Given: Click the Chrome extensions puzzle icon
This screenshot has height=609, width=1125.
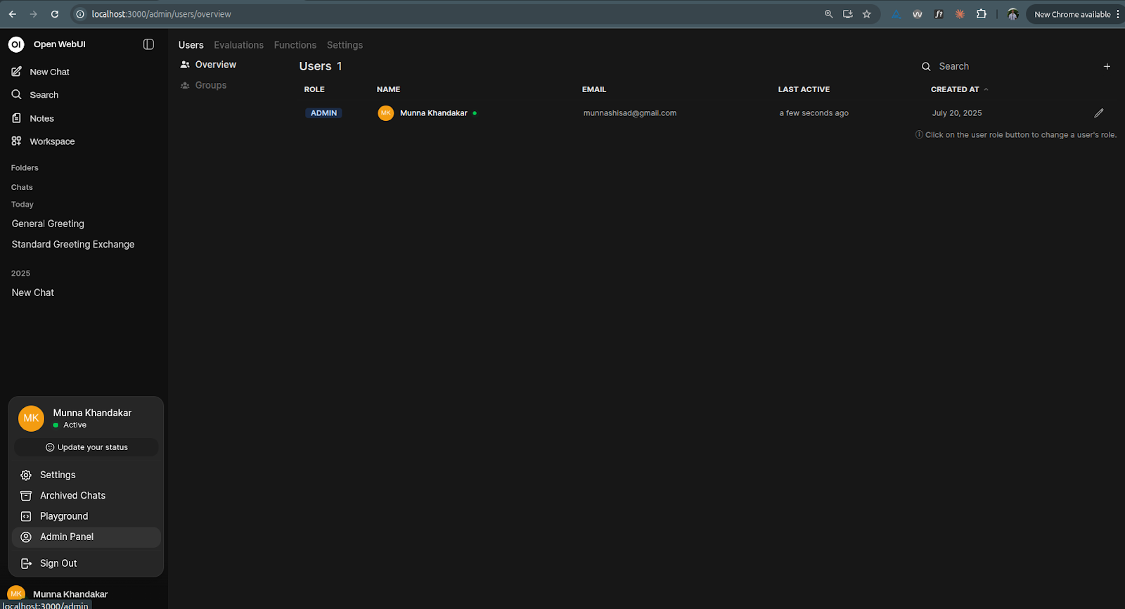Looking at the screenshot, I should point(981,14).
